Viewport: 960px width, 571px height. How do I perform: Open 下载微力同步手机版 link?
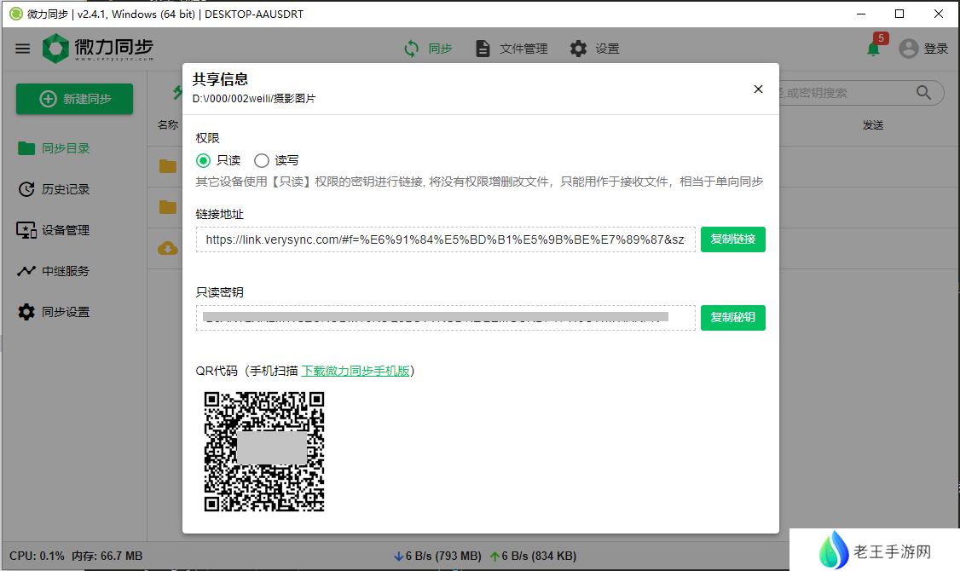click(x=356, y=371)
